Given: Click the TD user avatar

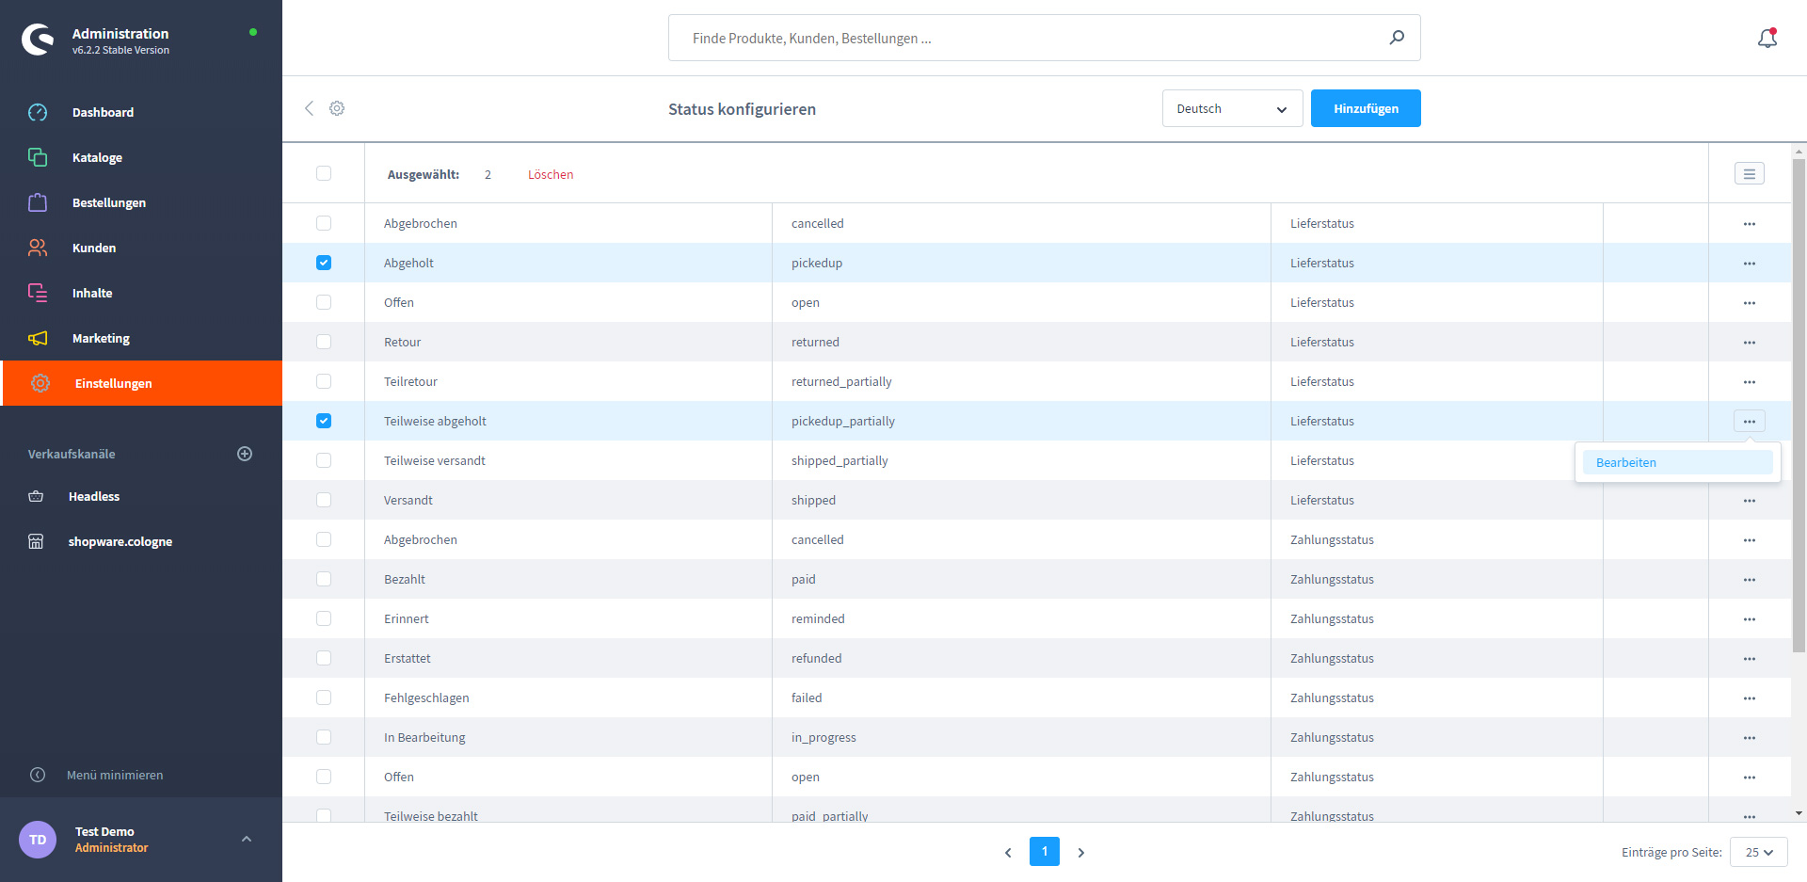Looking at the screenshot, I should (x=38, y=840).
